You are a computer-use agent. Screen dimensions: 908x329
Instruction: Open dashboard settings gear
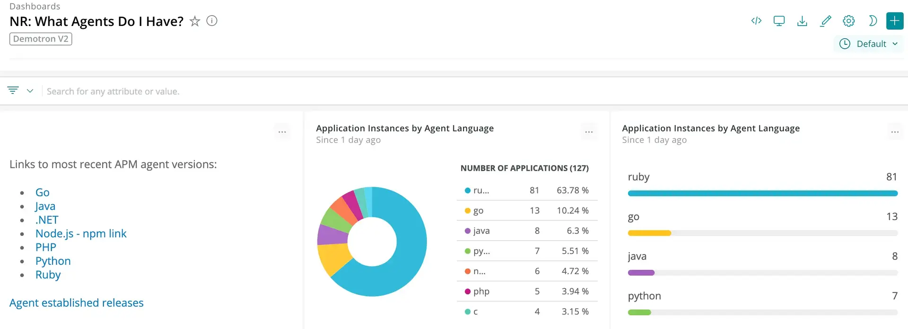pos(849,21)
